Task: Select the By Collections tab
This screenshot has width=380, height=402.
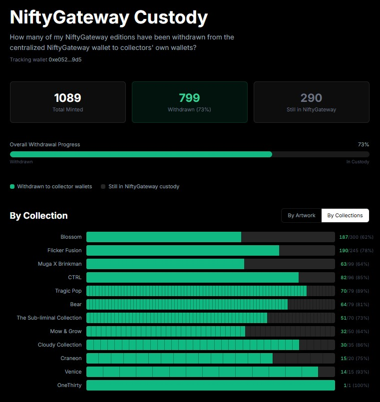Action: coord(345,215)
